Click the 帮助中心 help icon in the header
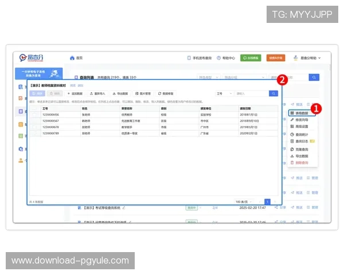Viewport: 344px width, 275px height. click(218, 58)
